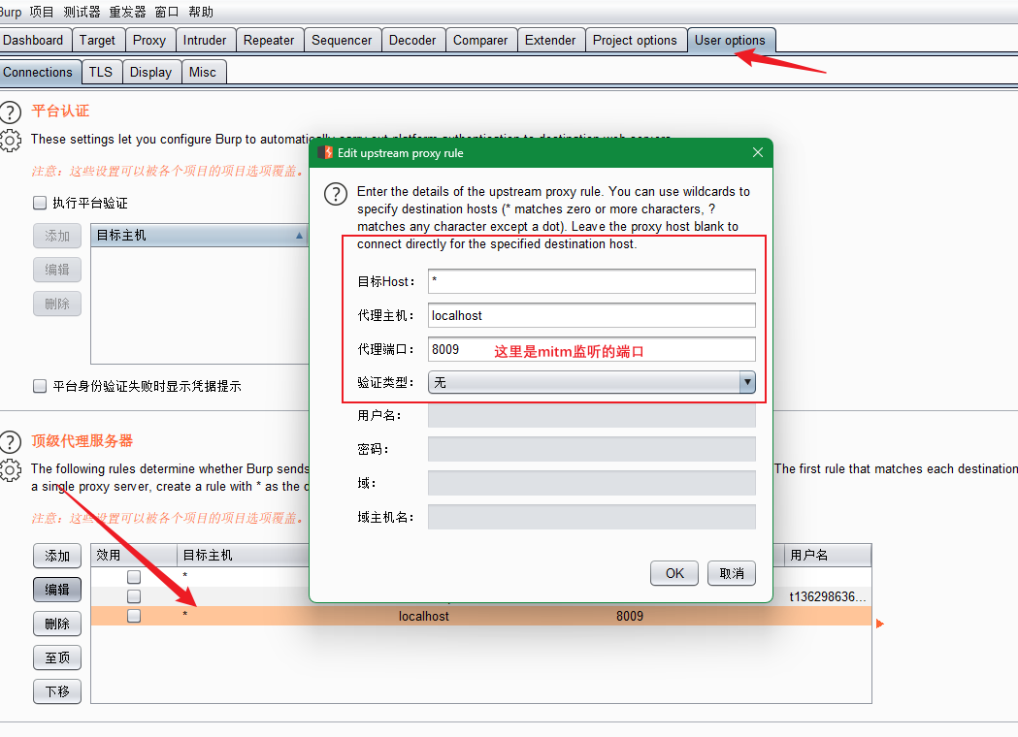Switch to the Extender tab
The image size is (1018, 737).
coord(550,40)
